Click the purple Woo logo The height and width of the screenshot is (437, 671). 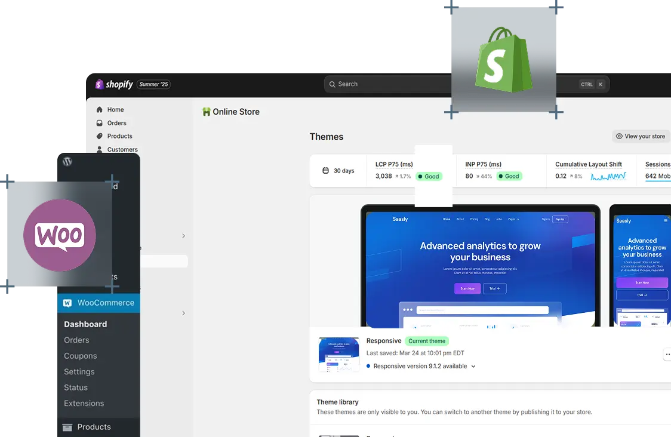[x=60, y=235]
